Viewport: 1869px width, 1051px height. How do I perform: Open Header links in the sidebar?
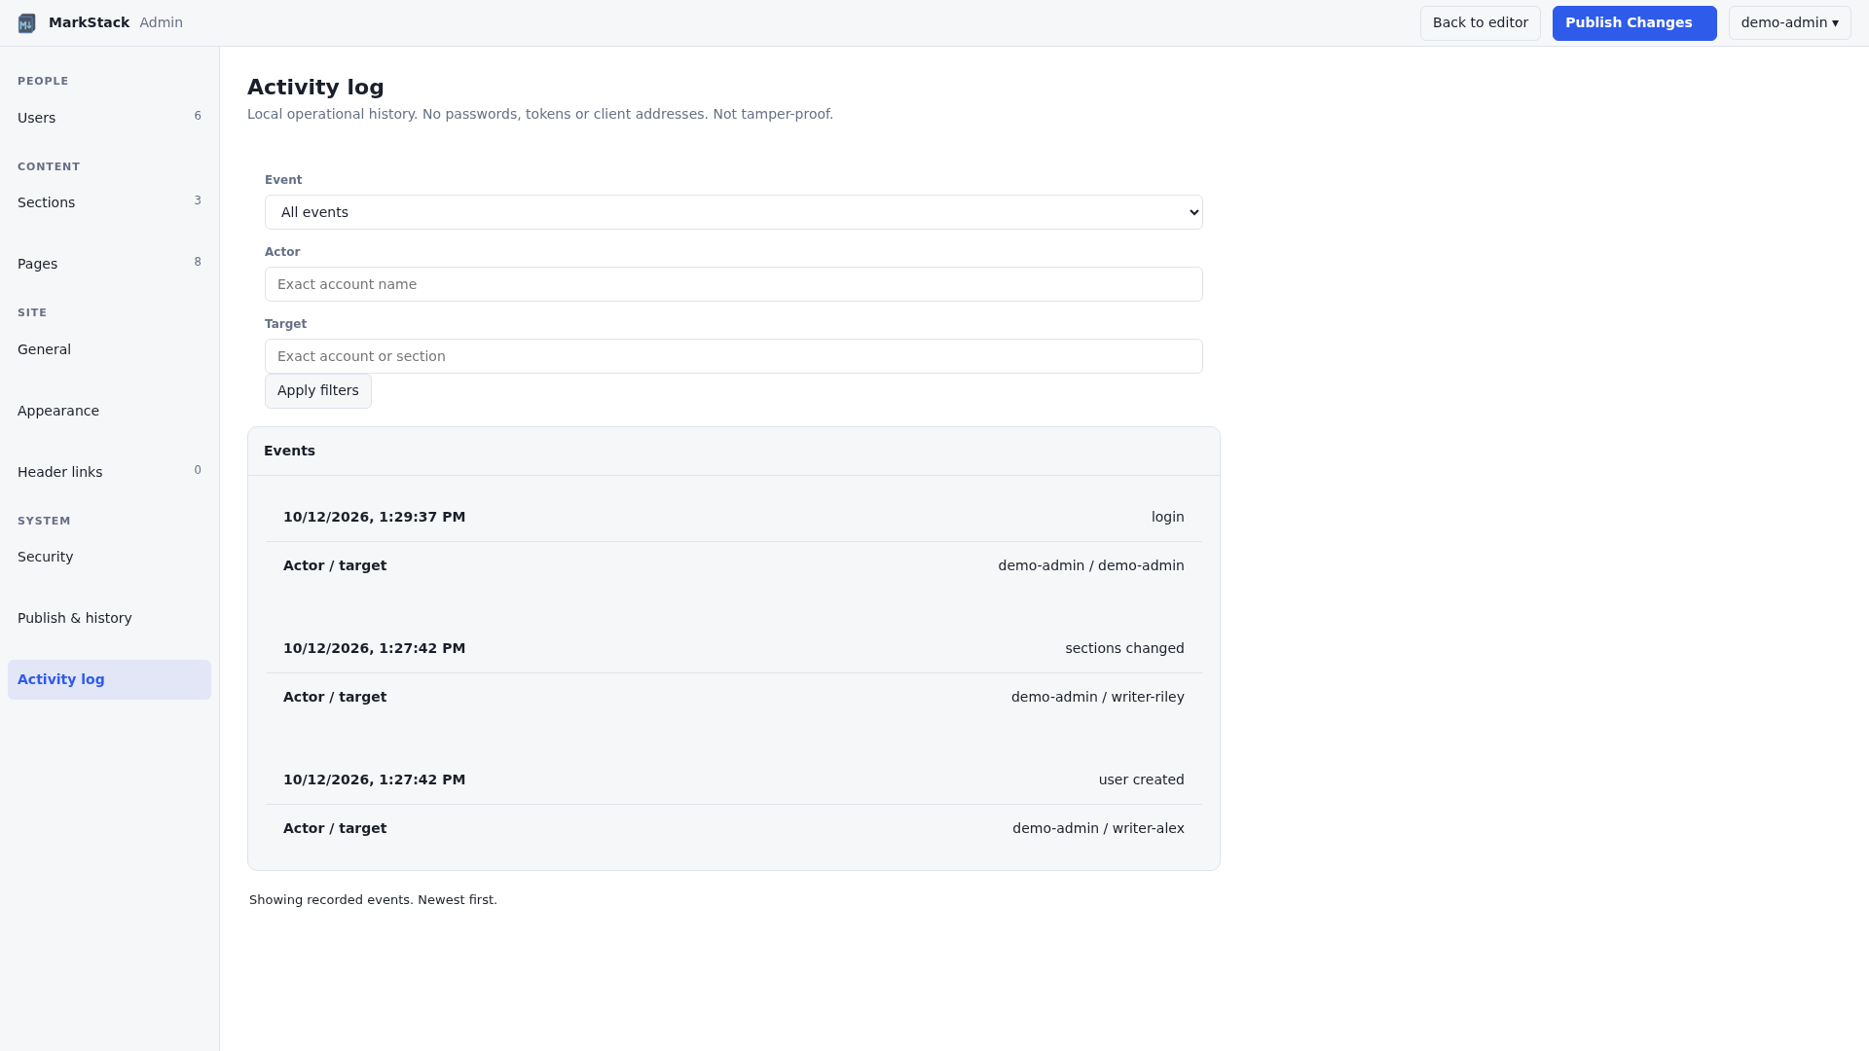(x=109, y=472)
